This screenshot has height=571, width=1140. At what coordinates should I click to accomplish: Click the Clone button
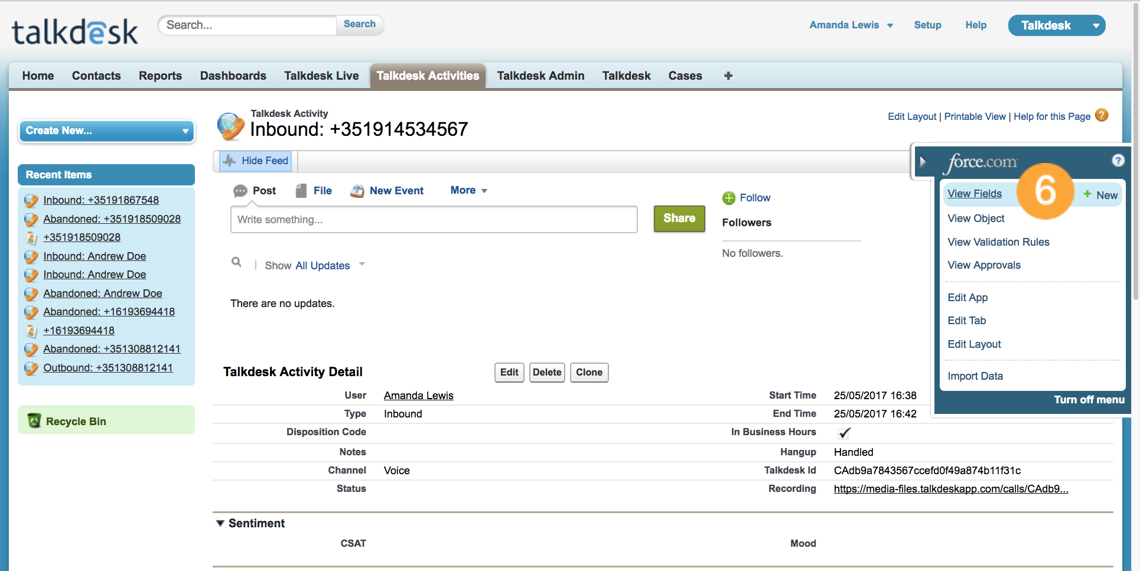589,373
